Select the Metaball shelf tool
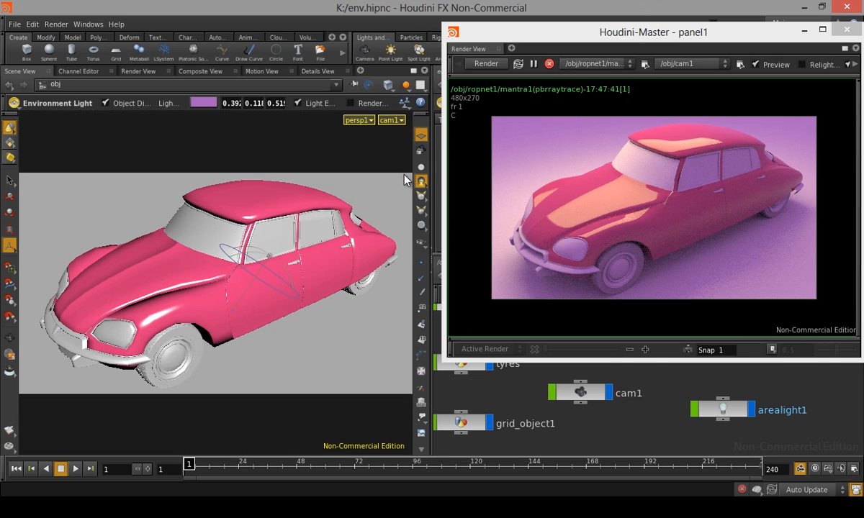Screen dimensions: 864x518 click(139, 53)
